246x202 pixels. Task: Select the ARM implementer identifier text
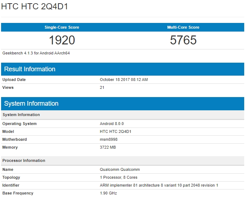[159, 185]
